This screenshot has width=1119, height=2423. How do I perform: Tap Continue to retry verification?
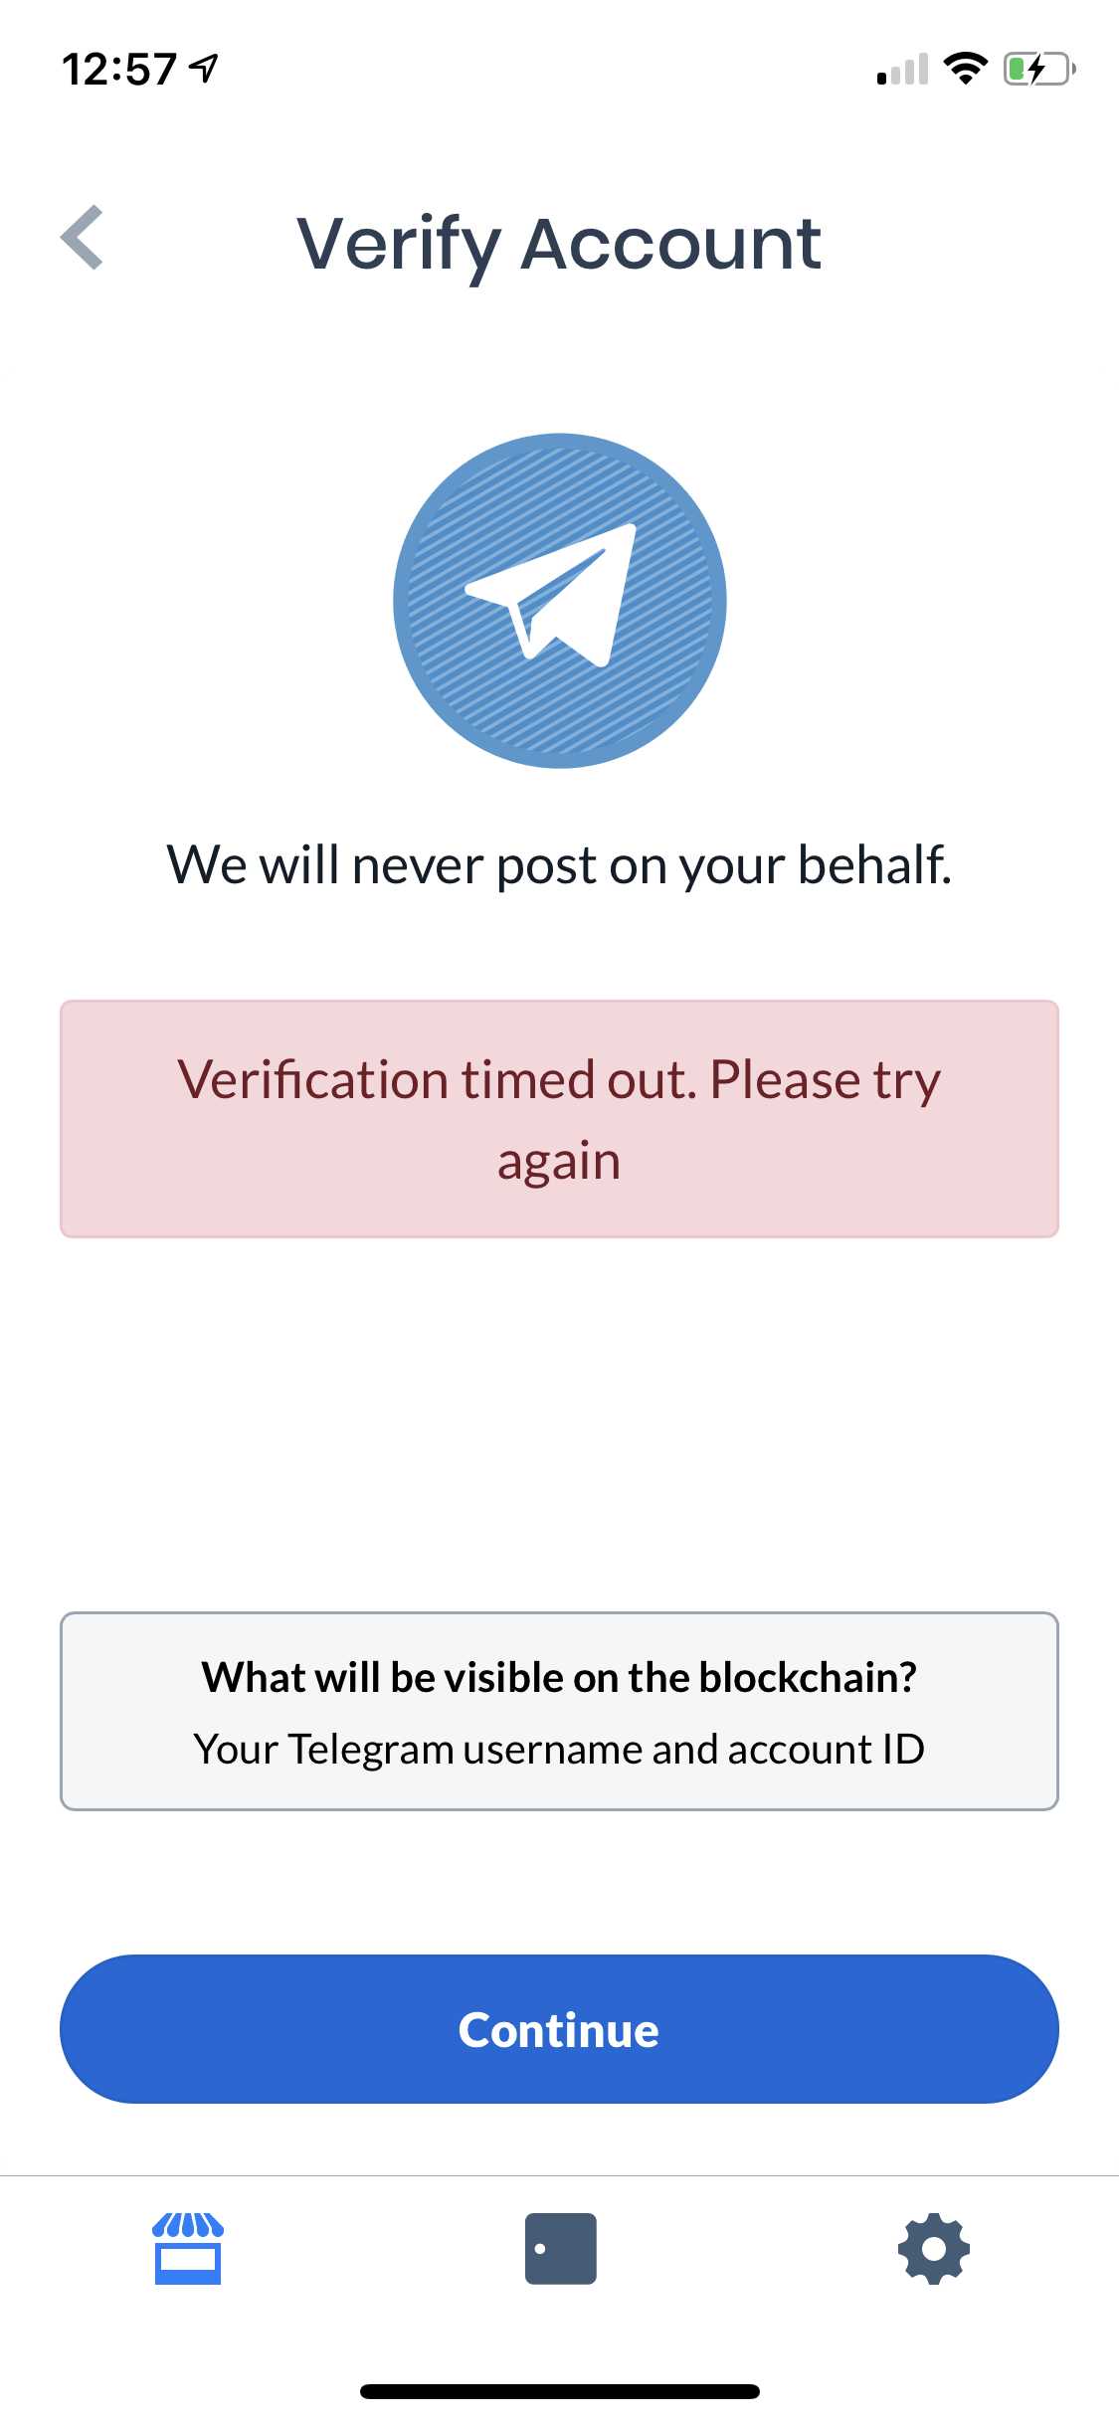[559, 2029]
